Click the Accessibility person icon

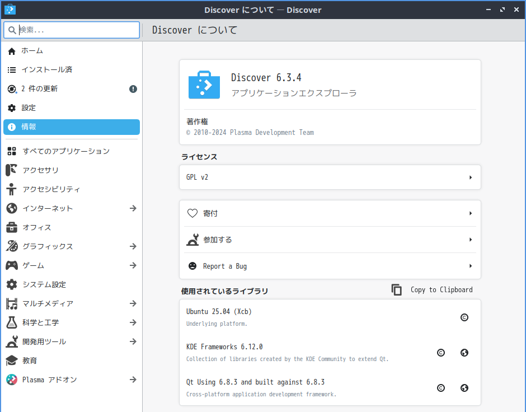tap(12, 189)
